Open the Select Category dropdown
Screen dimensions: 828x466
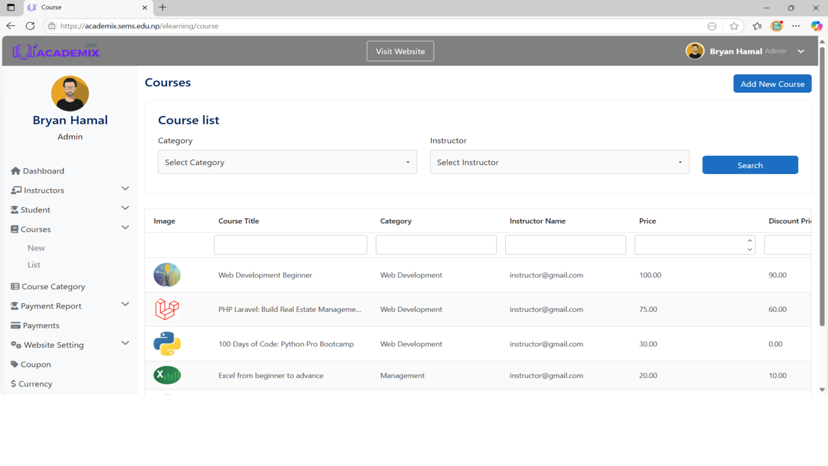pos(287,162)
